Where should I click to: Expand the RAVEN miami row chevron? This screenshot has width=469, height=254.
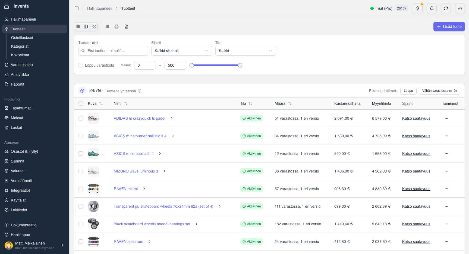click(144, 189)
